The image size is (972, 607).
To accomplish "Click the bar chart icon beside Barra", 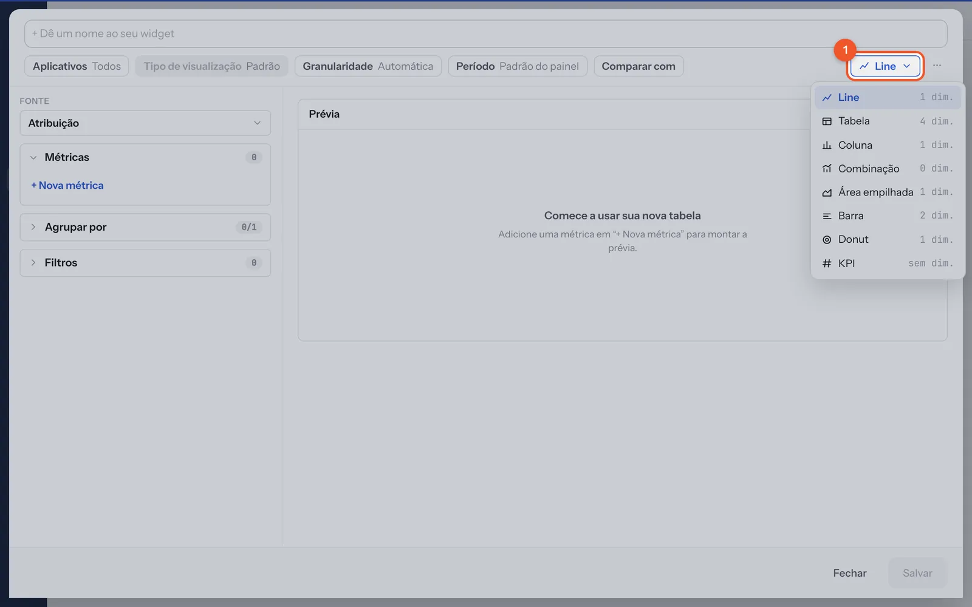I will point(827,216).
